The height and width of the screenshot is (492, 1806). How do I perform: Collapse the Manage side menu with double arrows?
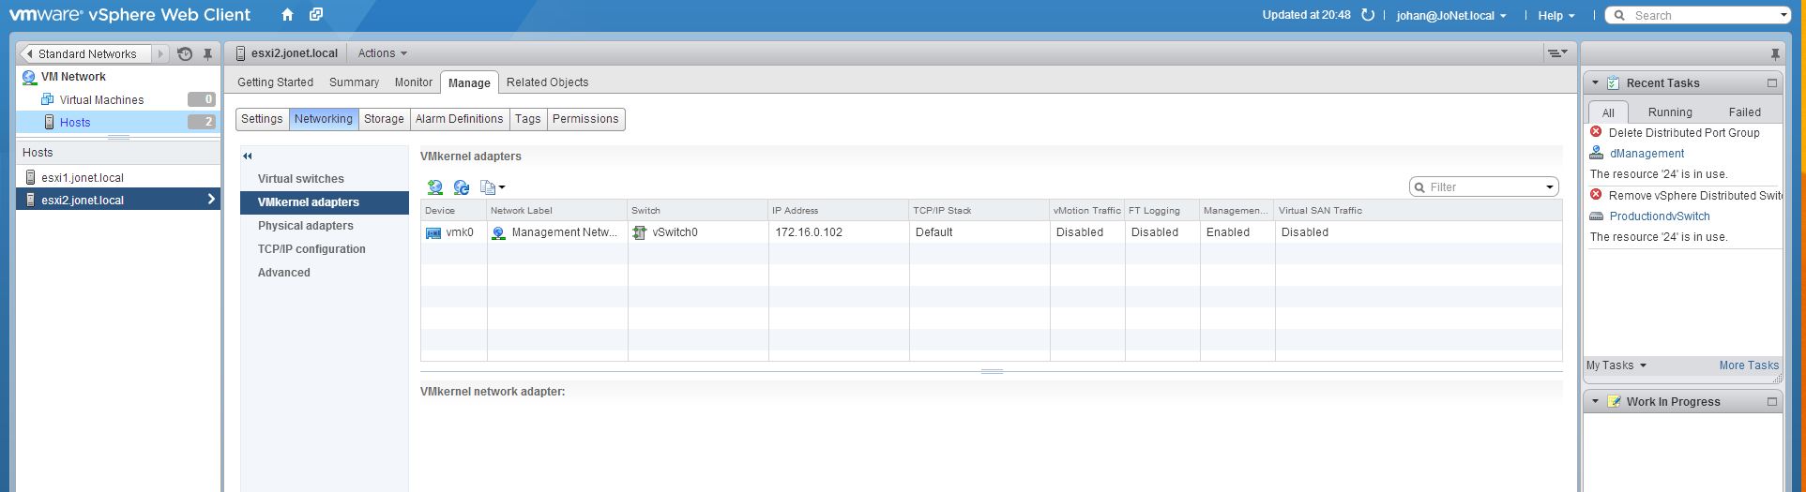[x=248, y=156]
